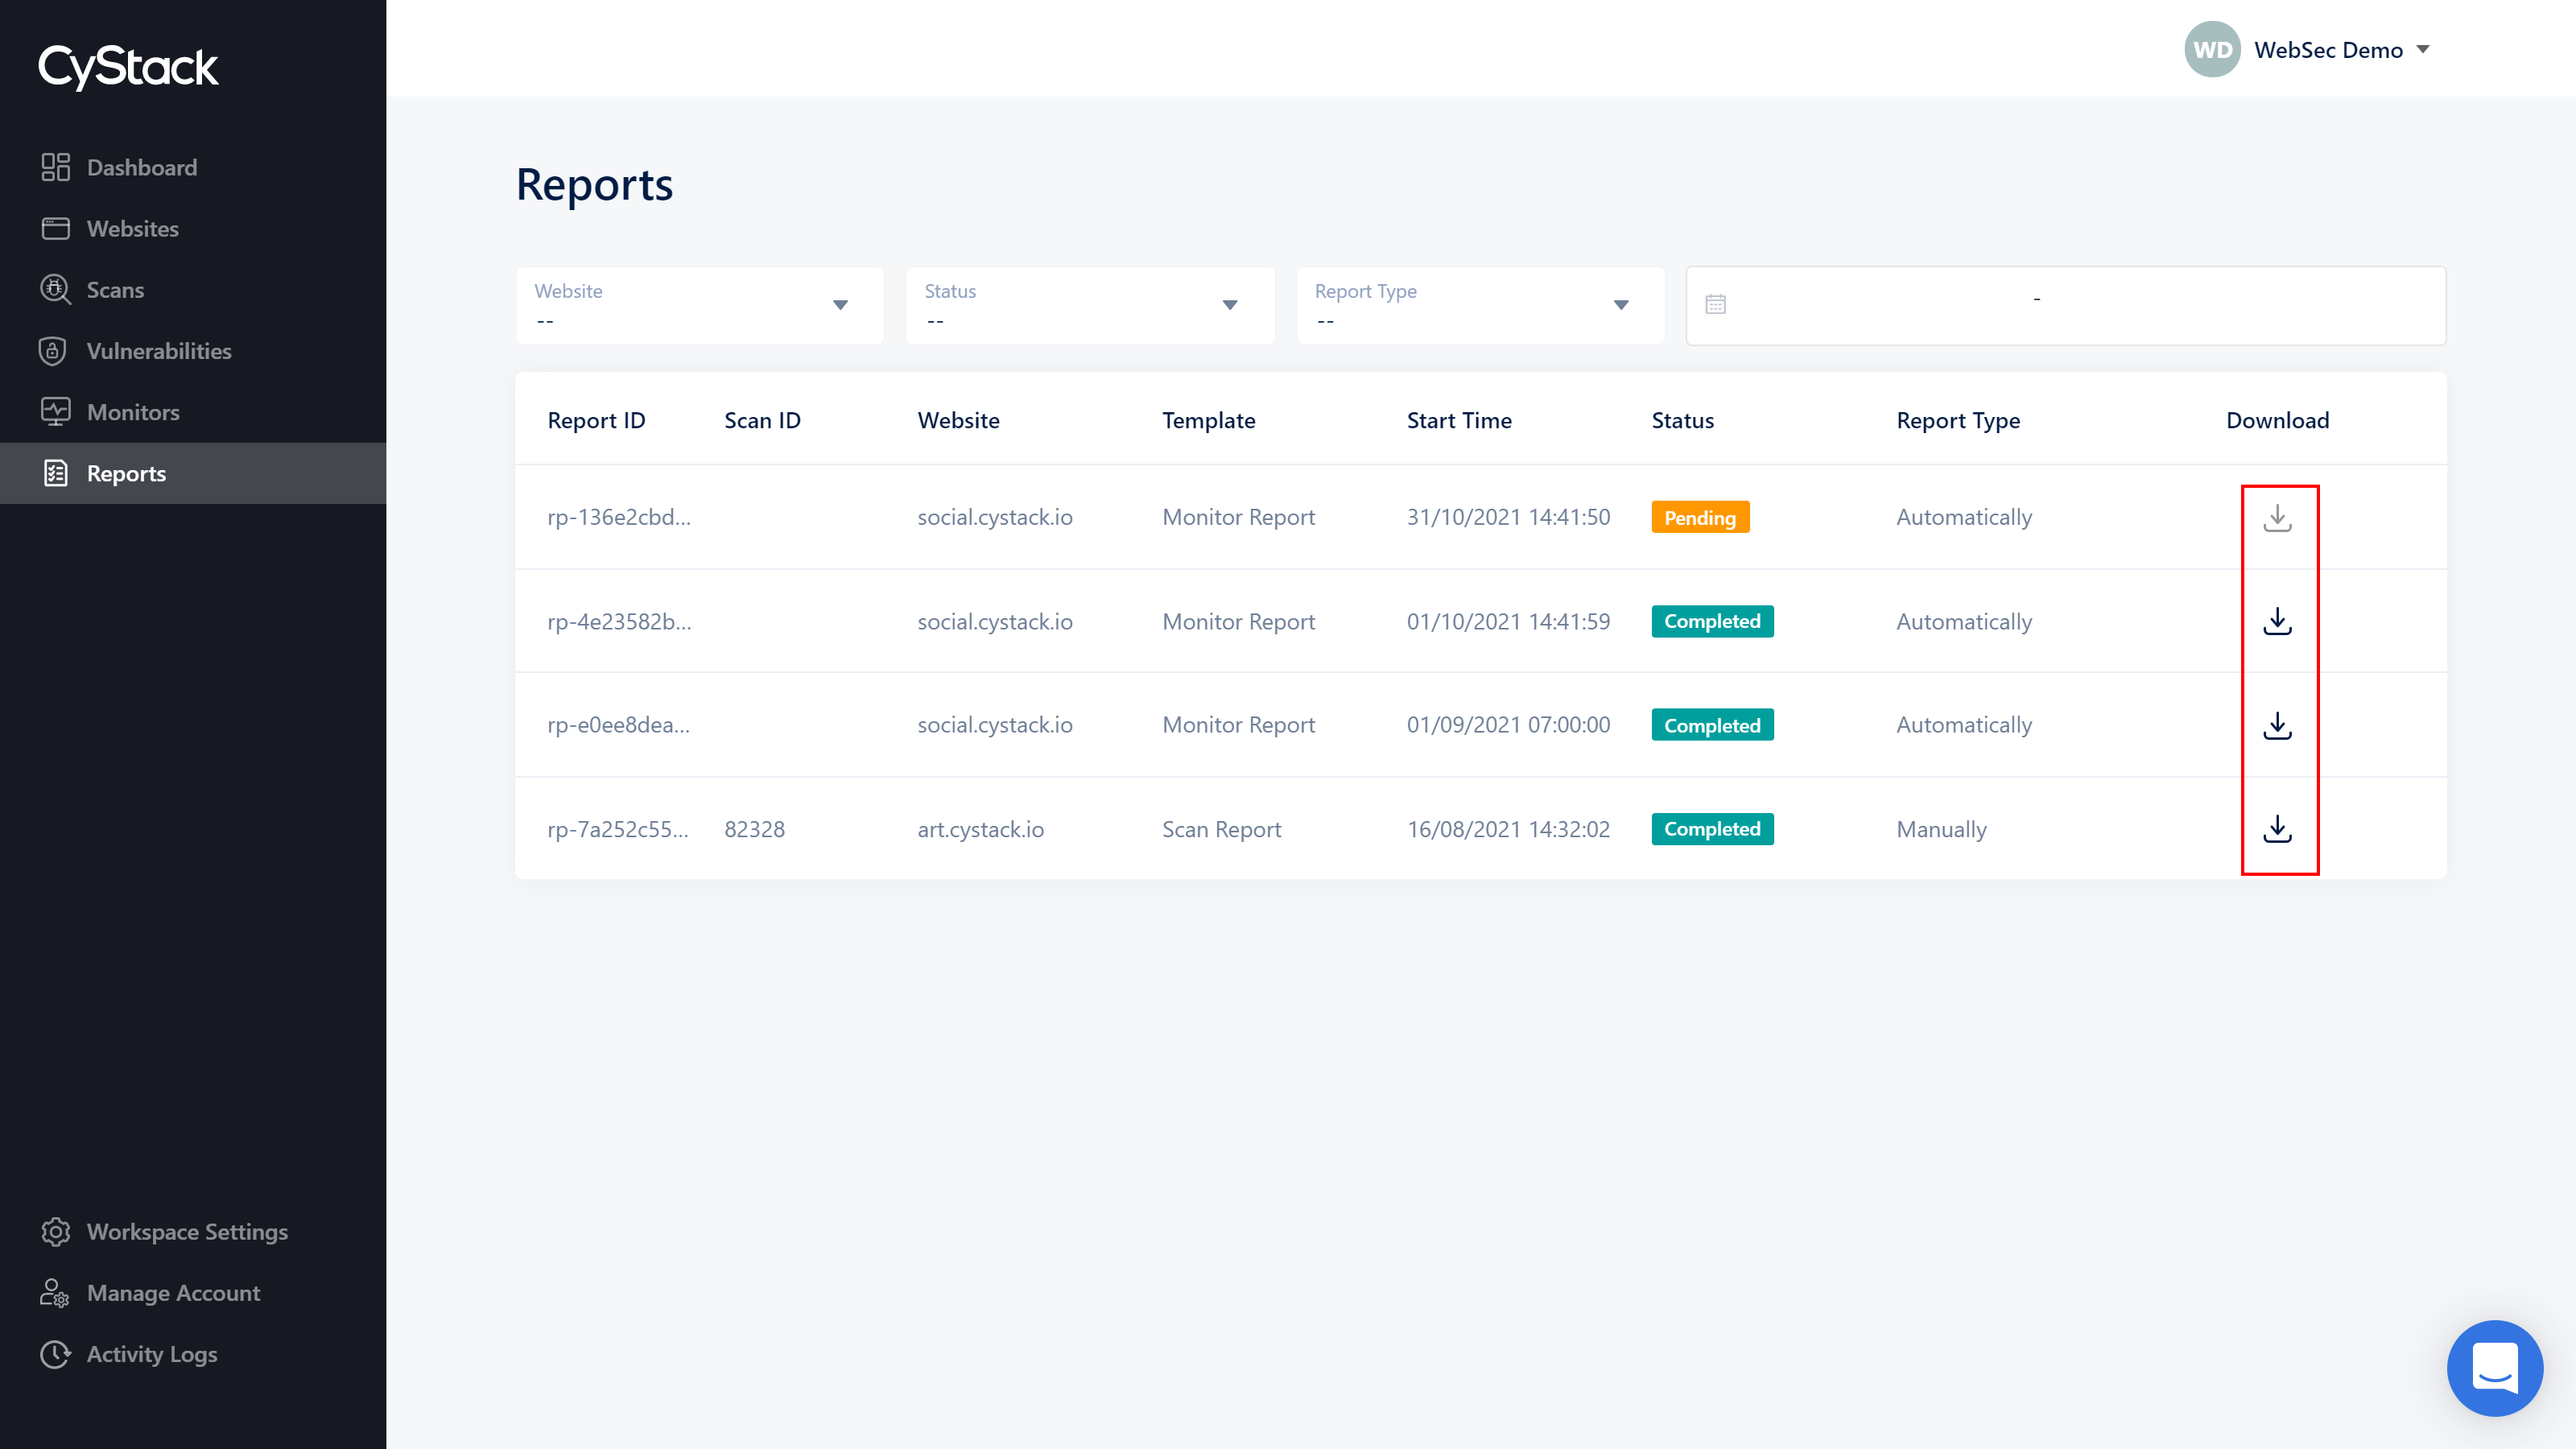
Task: Download the rp-e0ee8dea report
Action: click(x=2278, y=725)
